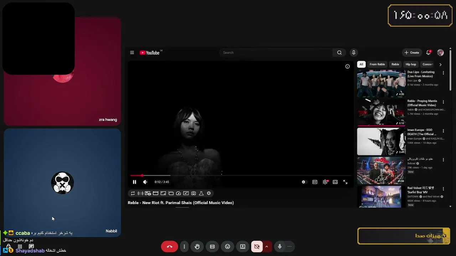
Task: Open options for Dua Lipa Levitating video
Action: point(443,73)
